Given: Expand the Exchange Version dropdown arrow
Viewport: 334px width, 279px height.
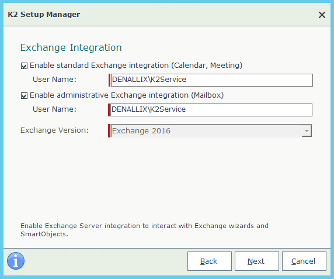Looking at the screenshot, I should click(307, 131).
